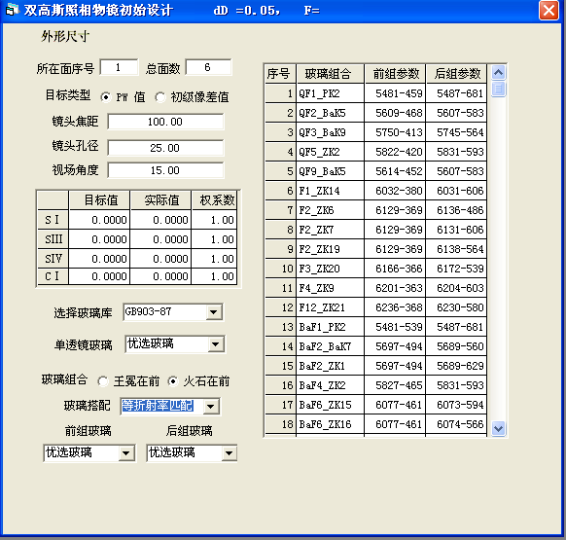Open the 选择玻璃库 GB903-87 dropdown

tap(214, 312)
